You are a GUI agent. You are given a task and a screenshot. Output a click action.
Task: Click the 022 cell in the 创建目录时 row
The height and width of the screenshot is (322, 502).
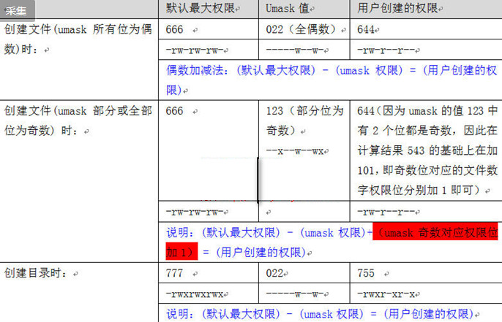[274, 273]
